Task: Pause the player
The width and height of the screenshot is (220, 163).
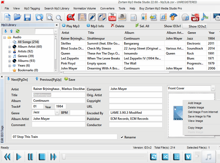Action: [x=30, y=157]
